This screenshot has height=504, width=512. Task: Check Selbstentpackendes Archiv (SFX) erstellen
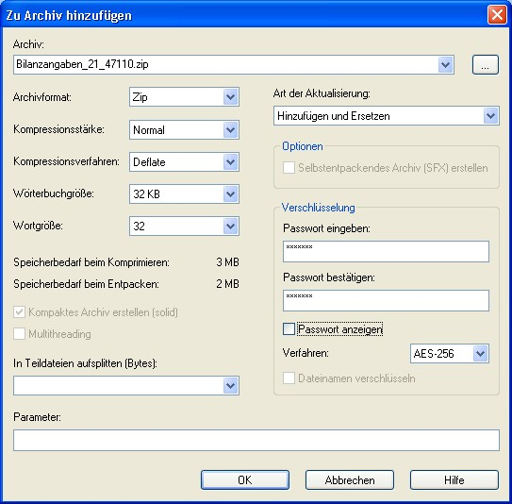289,168
